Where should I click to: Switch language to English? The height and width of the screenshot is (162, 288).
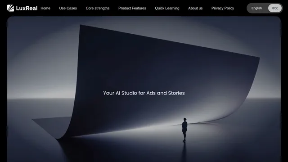[x=256, y=8]
